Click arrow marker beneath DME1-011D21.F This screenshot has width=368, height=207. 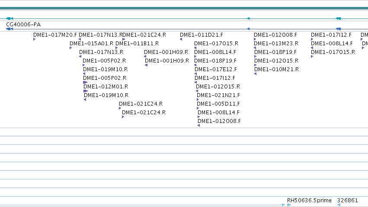(x=181, y=39)
